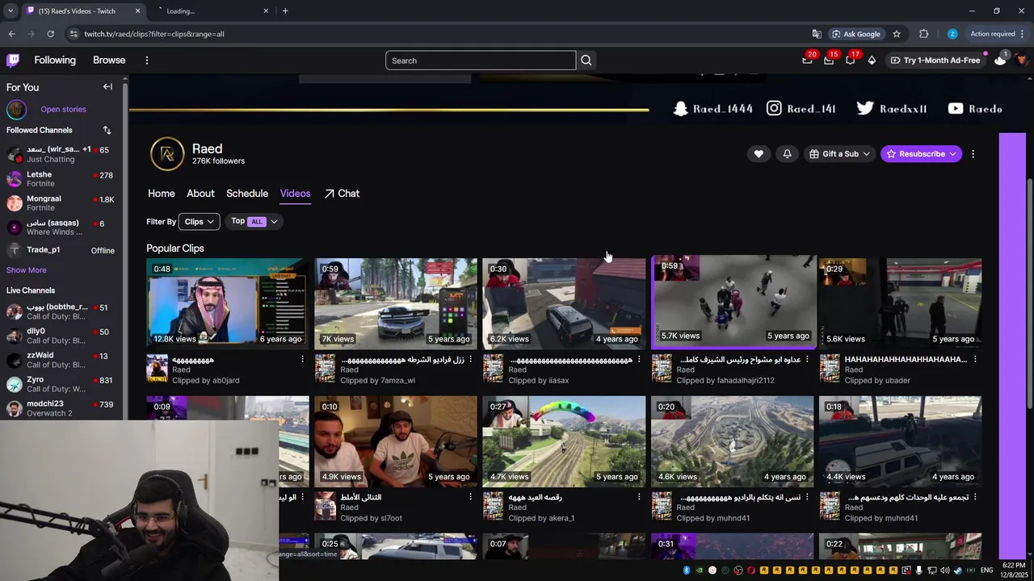Open options for clip by fahadalhajri2112

[x=807, y=359]
